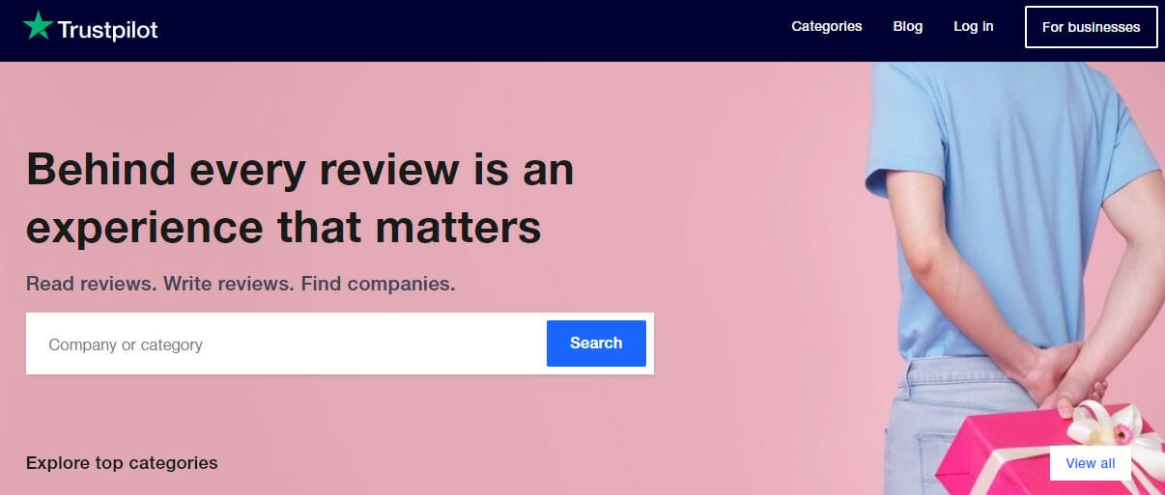Open View all categories
The width and height of the screenshot is (1165, 495).
(1090, 463)
